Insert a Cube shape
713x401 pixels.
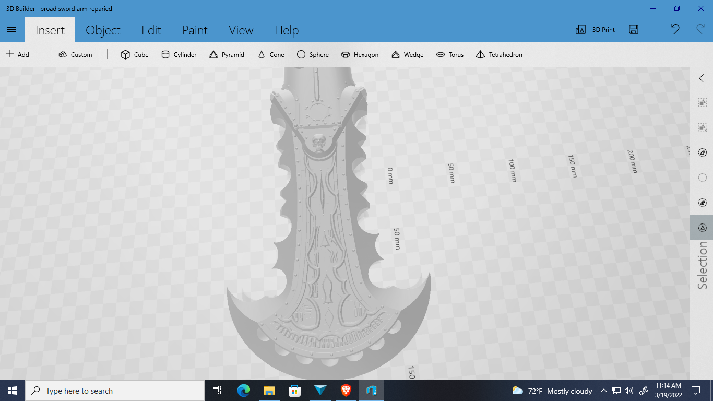pos(135,54)
